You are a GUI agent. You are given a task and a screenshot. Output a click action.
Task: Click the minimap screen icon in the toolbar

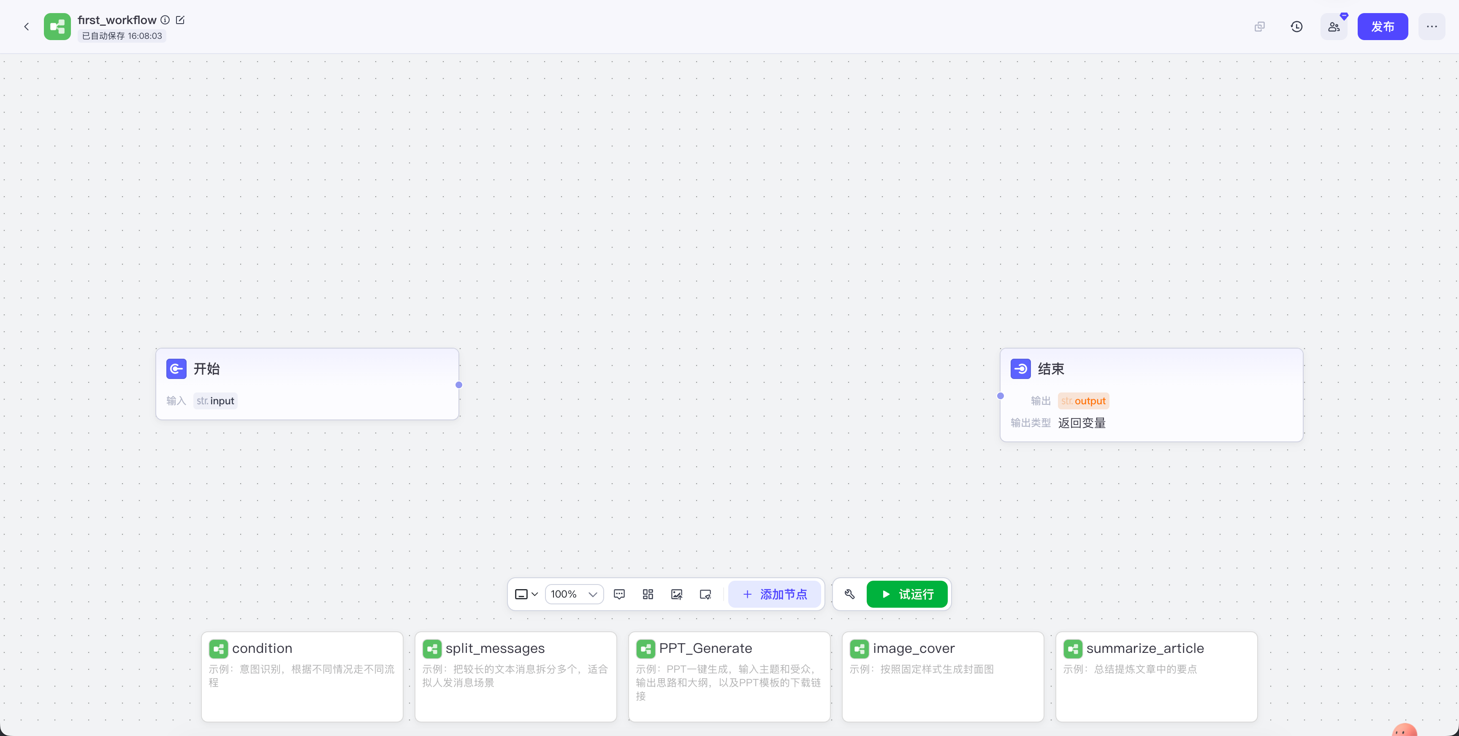pyautogui.click(x=705, y=594)
